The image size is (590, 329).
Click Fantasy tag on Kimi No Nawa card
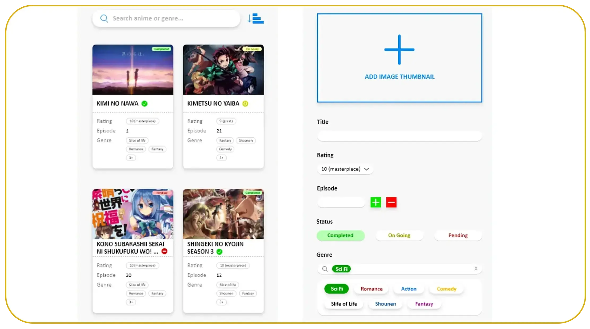tap(157, 149)
